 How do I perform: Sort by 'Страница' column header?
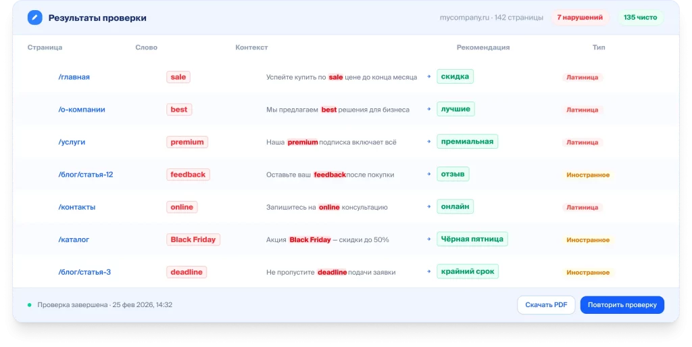[45, 47]
